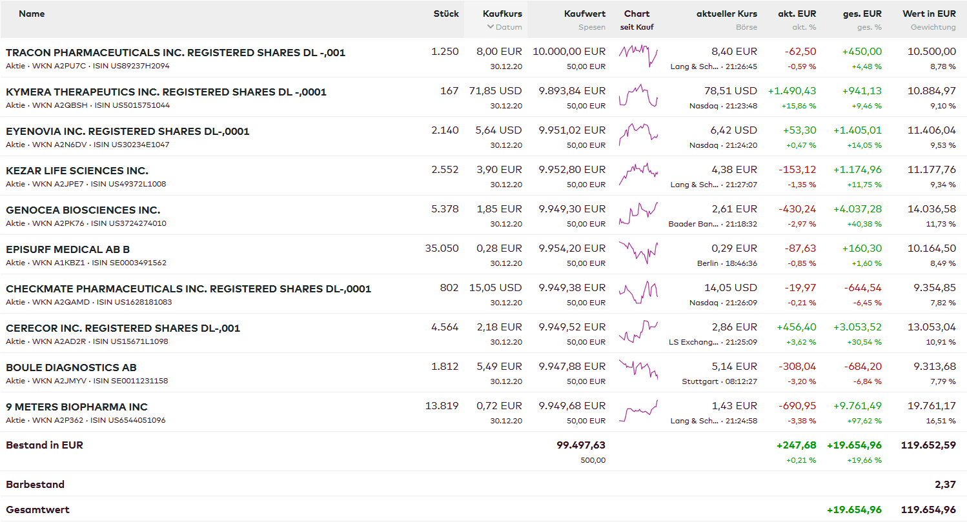Sort by the Name column header

point(32,14)
